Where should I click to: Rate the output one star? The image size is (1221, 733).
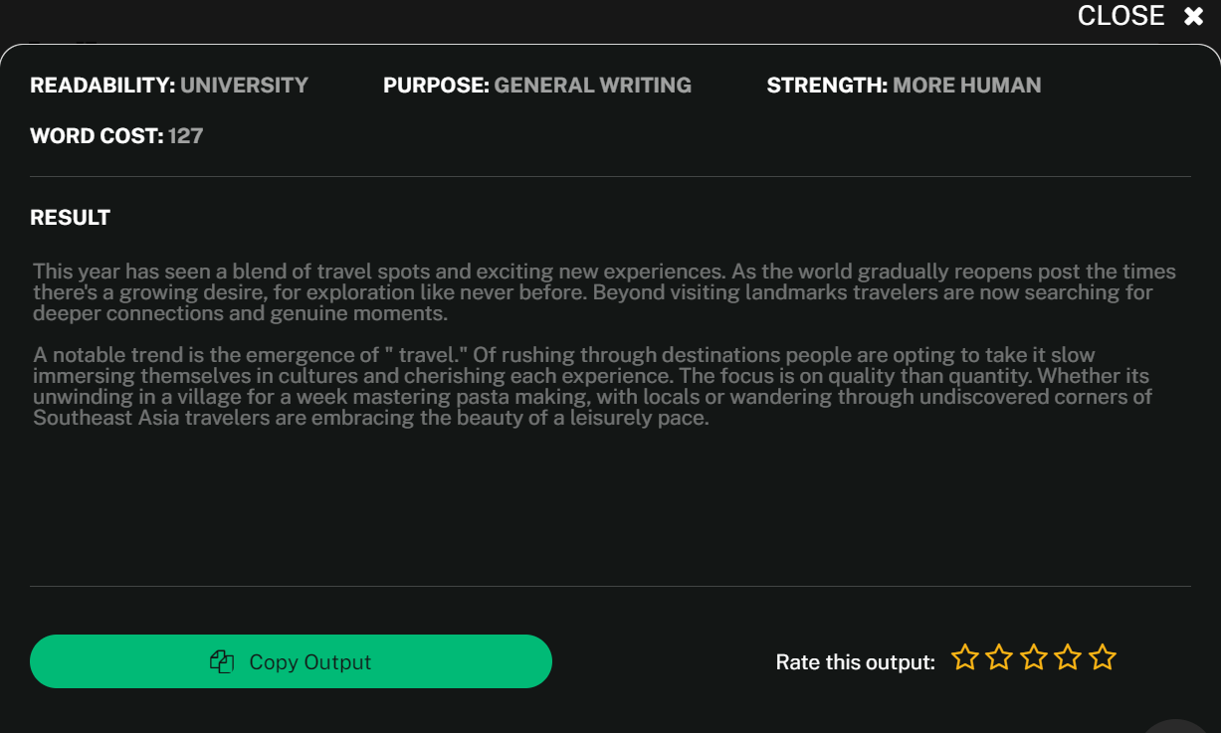[964, 657]
